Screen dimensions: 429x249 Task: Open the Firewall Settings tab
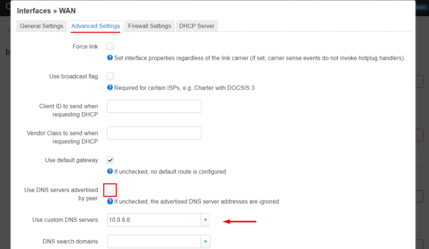pyautogui.click(x=150, y=26)
